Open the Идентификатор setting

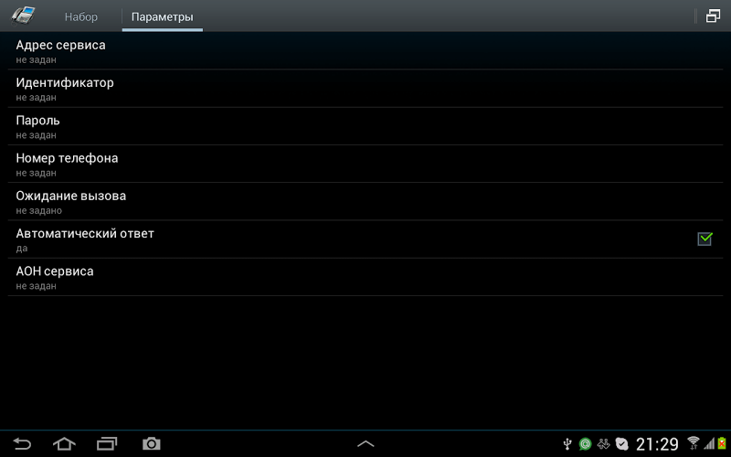pyautogui.click(x=365, y=89)
